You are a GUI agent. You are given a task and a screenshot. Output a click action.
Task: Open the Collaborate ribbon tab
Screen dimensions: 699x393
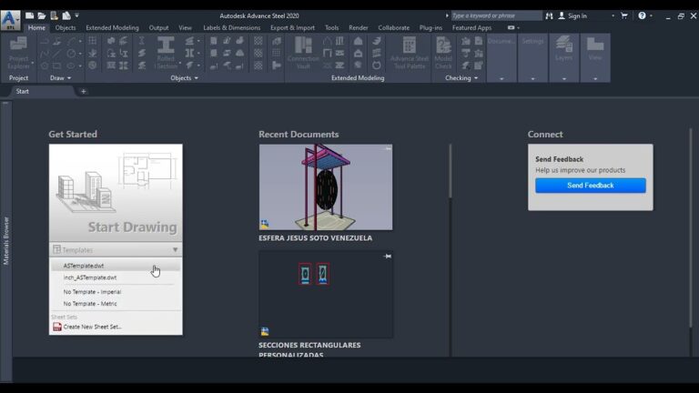tap(393, 27)
